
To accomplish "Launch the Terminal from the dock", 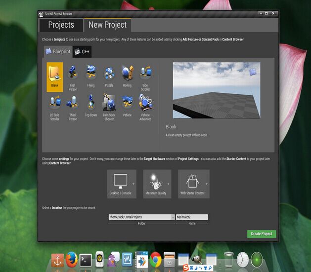I will pyautogui.click(x=86, y=260).
